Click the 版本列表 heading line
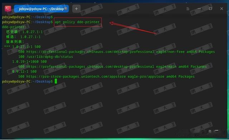Screen dimensions: 229x140 15,42
